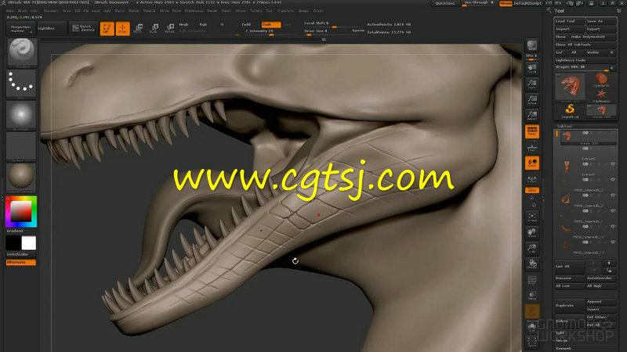Toggle the Persp perspective button
Screen dimensions: 627x352
click(532, 131)
